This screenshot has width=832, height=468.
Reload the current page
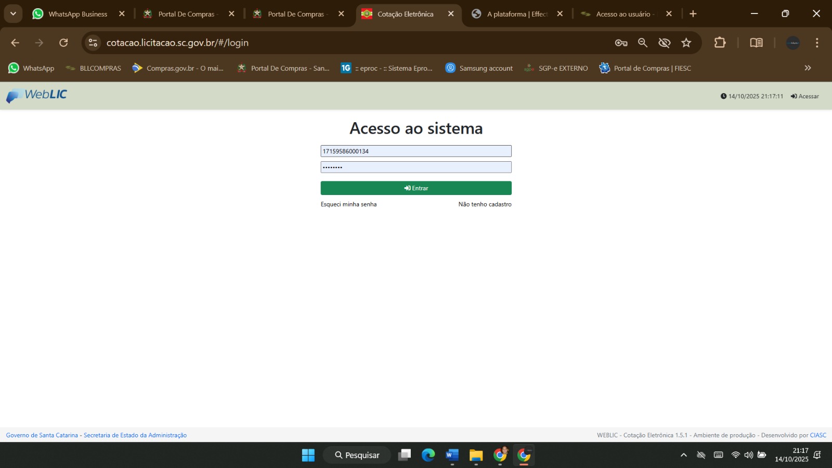[63, 43]
